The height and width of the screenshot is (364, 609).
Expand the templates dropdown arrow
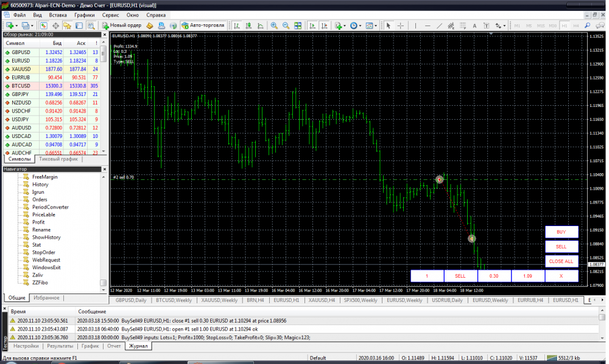point(376,26)
